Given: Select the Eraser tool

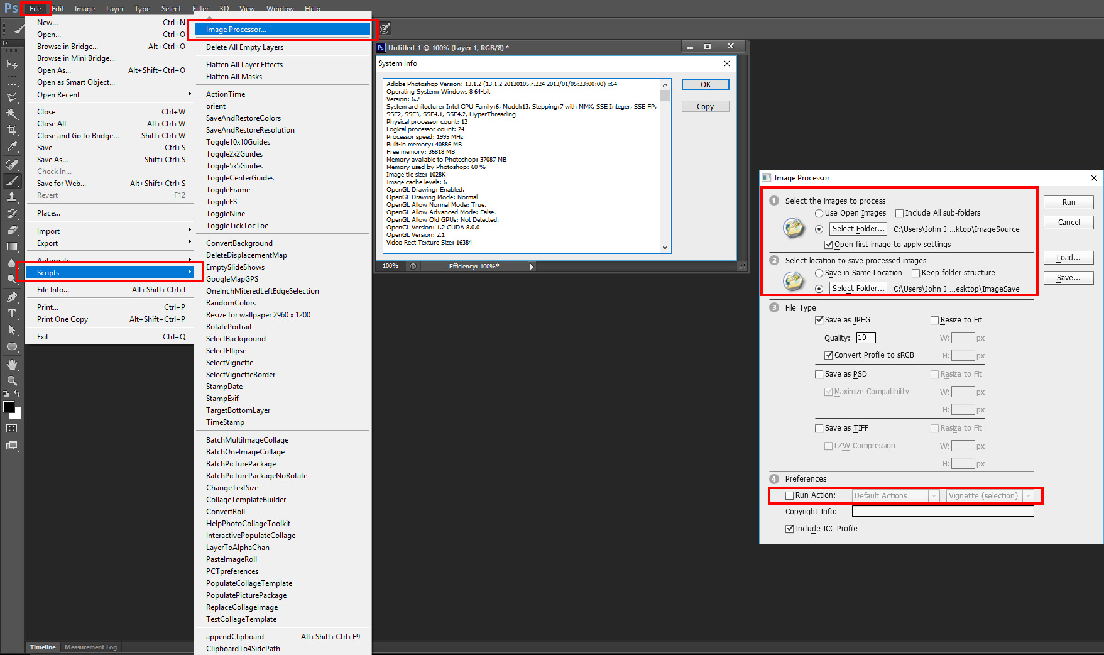Looking at the screenshot, I should [12, 229].
